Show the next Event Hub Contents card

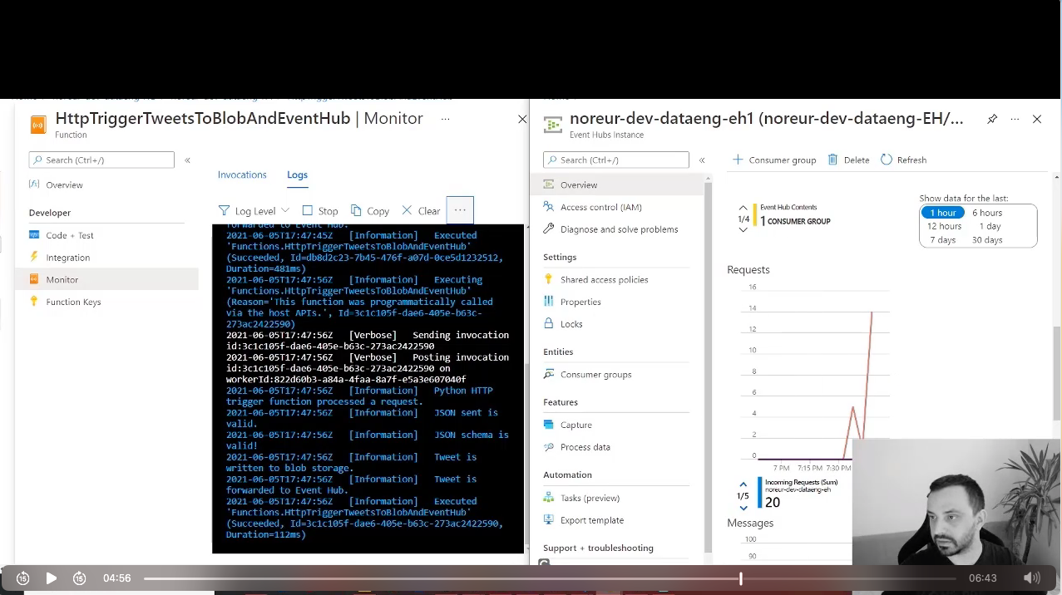pyautogui.click(x=743, y=230)
